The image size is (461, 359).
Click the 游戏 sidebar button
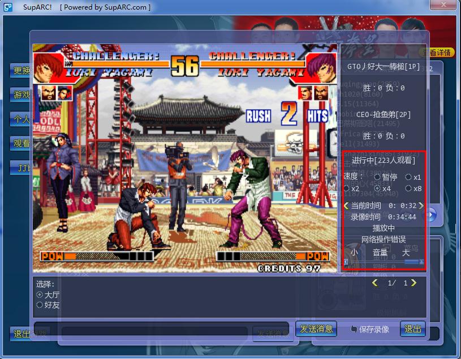(20, 94)
